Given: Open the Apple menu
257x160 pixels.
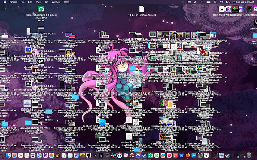Looking at the screenshot, I should point(5,2).
